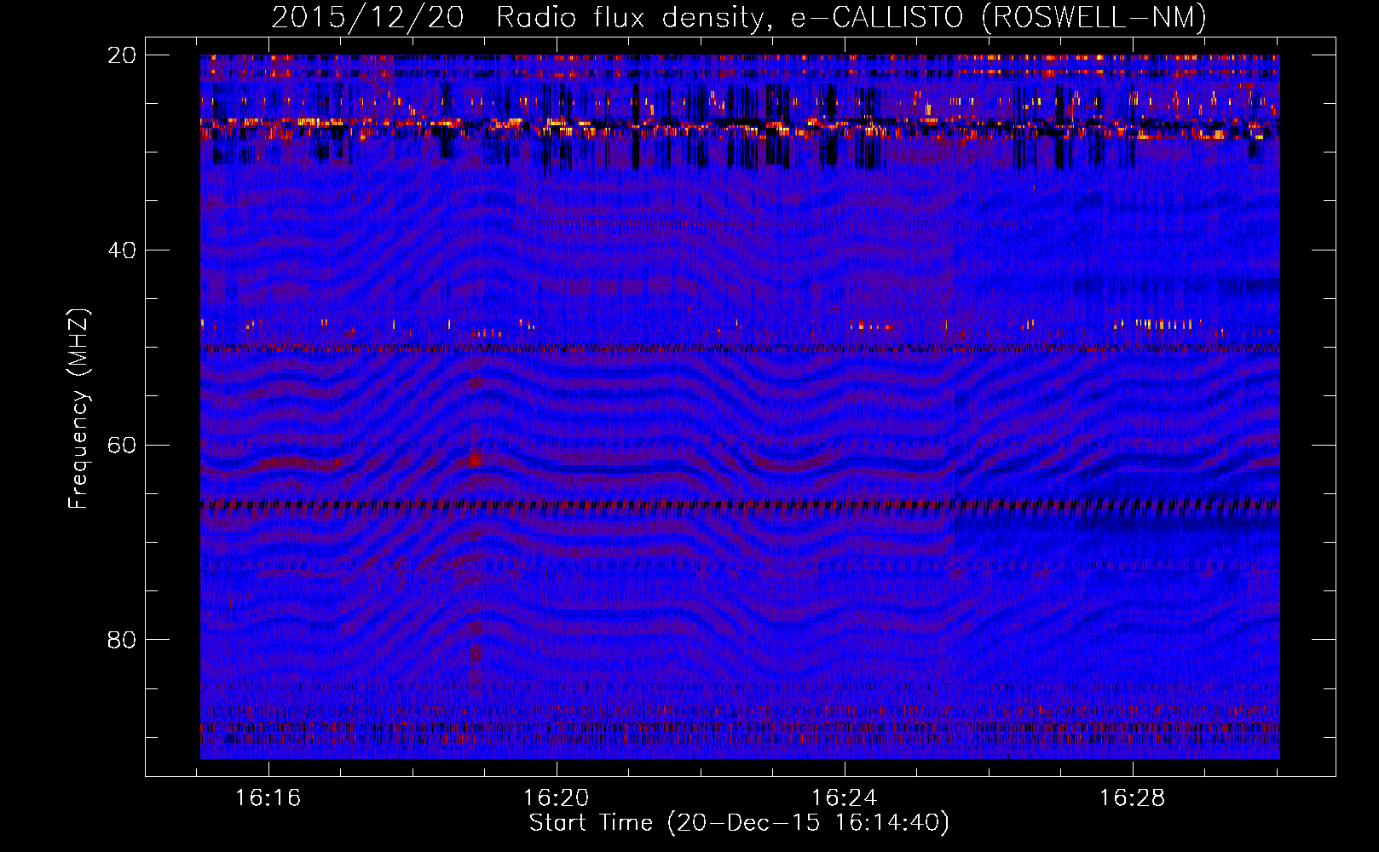Click the '80' frequency tick label

pyautogui.click(x=121, y=640)
